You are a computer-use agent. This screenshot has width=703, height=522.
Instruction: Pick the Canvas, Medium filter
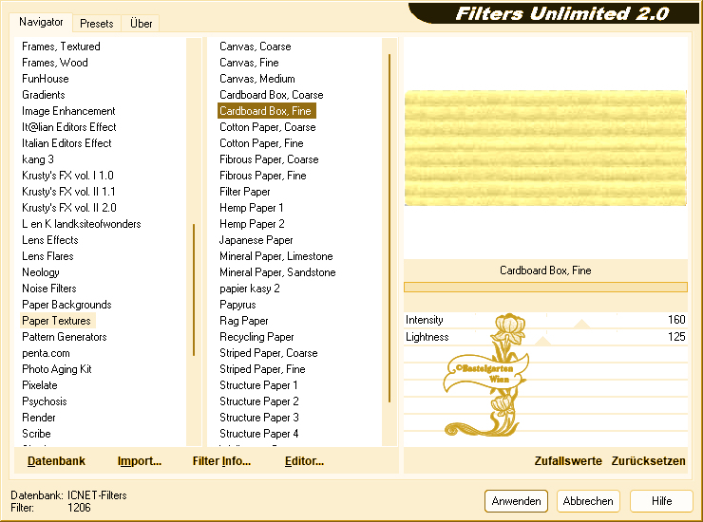257,79
